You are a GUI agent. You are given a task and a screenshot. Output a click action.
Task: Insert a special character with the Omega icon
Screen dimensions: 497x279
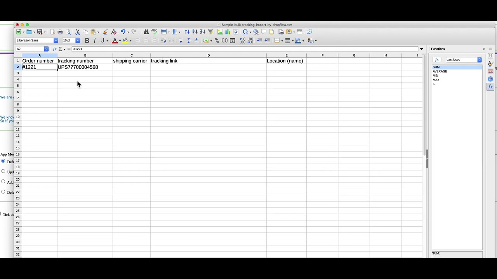[x=245, y=32]
